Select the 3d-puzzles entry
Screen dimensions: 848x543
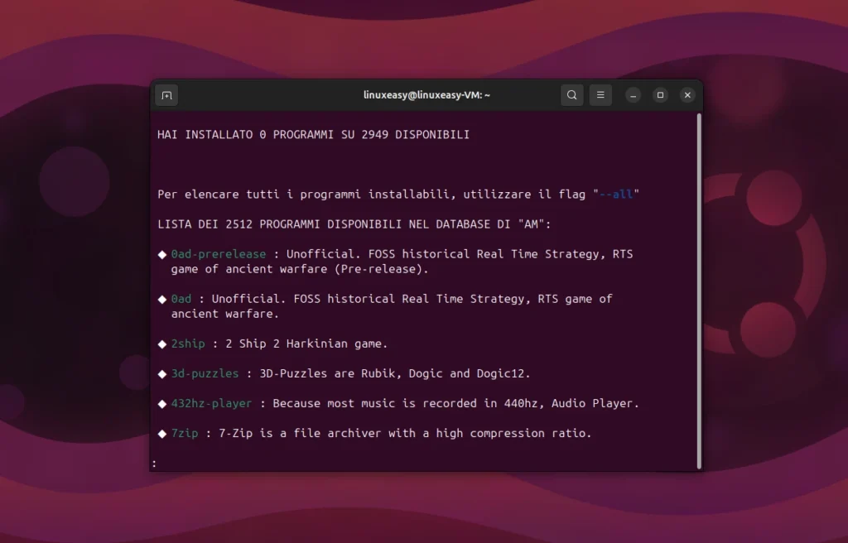[204, 373]
